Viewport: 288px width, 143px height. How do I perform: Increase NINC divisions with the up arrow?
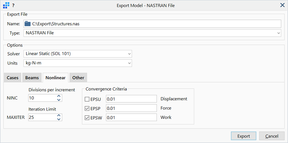[x=59, y=96]
